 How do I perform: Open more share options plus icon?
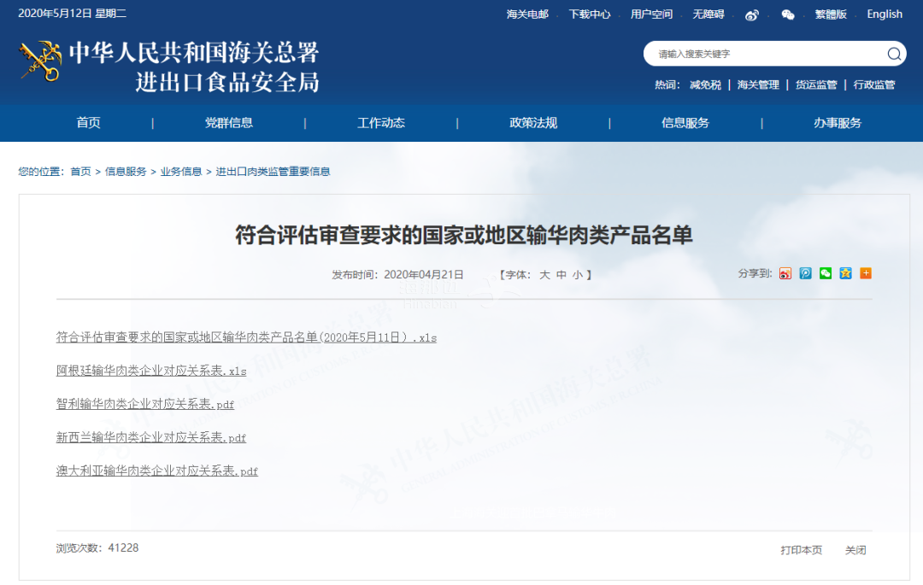pos(866,274)
